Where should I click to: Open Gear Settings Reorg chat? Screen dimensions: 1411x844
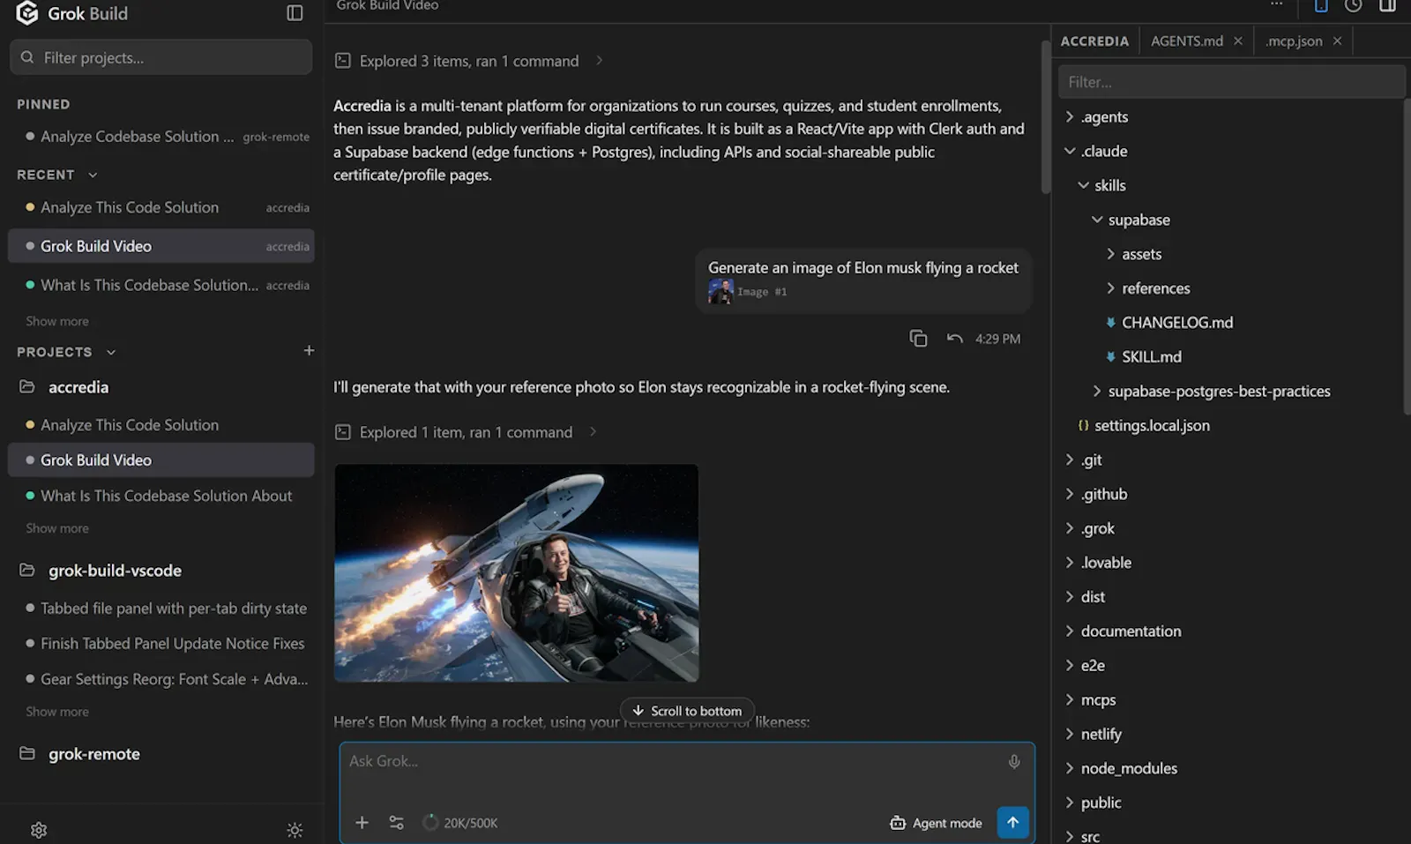coord(167,679)
